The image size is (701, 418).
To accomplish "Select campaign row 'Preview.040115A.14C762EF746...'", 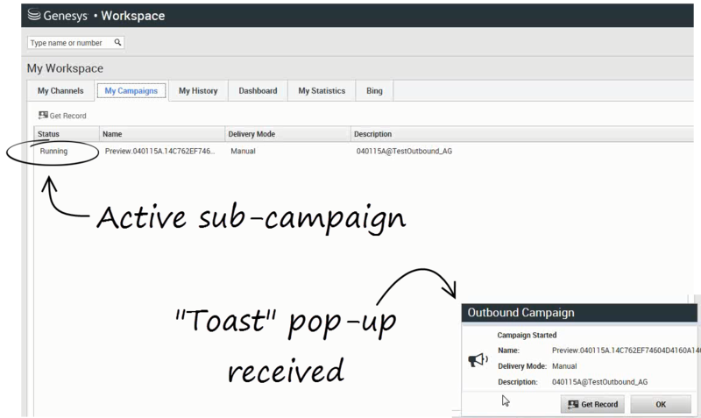I will (159, 151).
